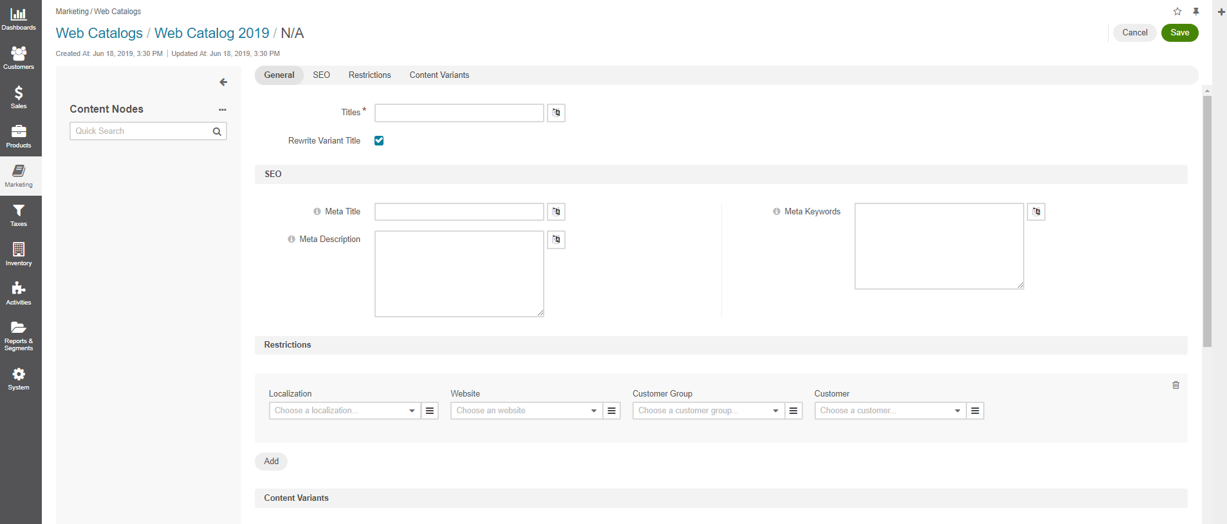This screenshot has height=524, width=1227.
Task: Click the Marketing / Web Catalogs breadcrumb text
Action: 98,12
